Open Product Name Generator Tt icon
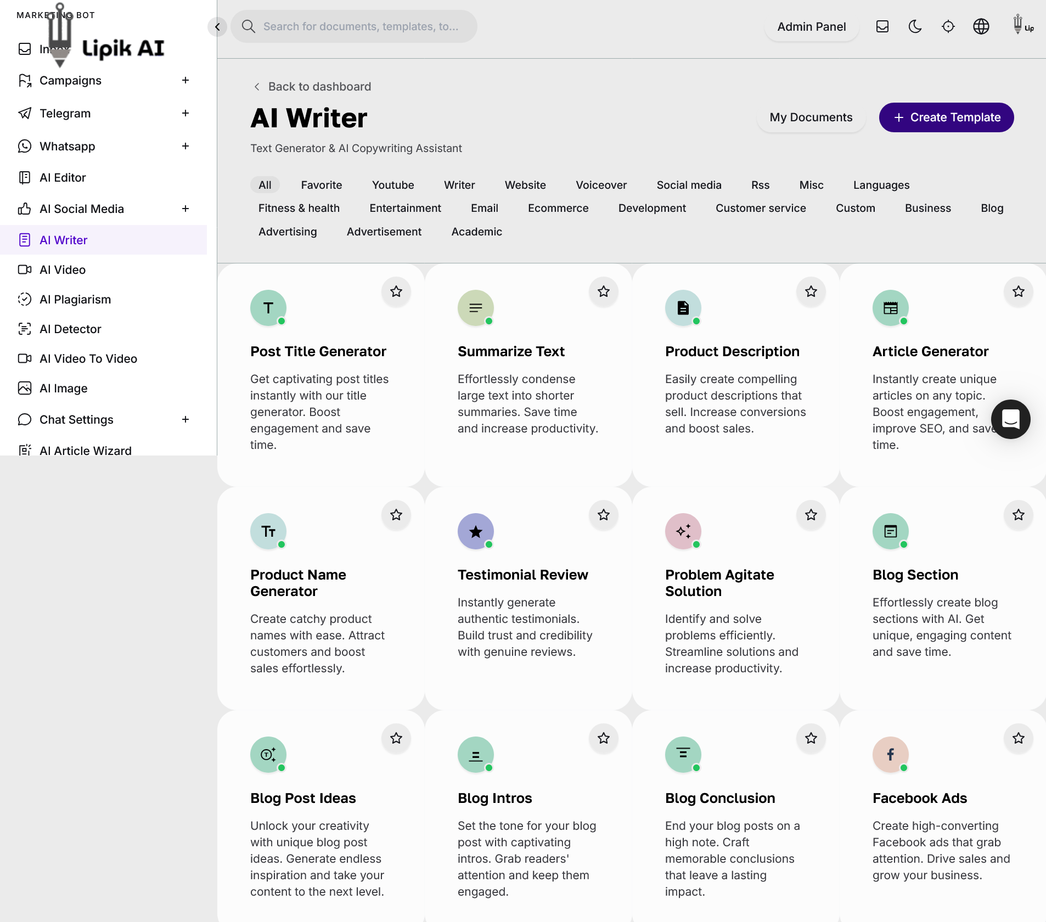The height and width of the screenshot is (922, 1046). click(x=268, y=531)
